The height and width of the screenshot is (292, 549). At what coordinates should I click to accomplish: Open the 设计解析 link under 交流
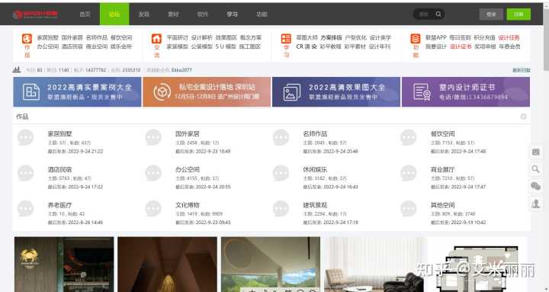pos(201,37)
